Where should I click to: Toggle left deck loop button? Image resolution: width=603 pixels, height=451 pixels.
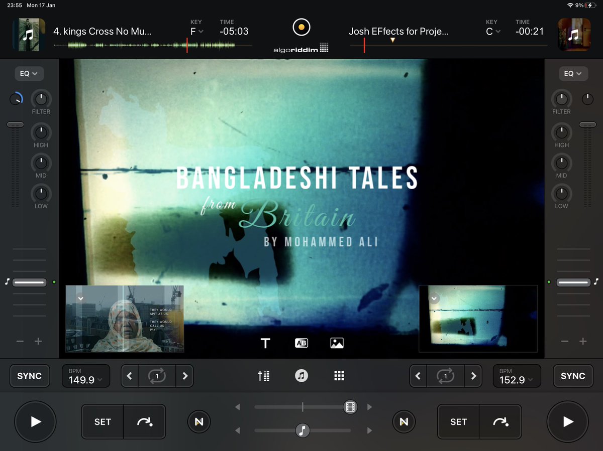[x=157, y=376]
